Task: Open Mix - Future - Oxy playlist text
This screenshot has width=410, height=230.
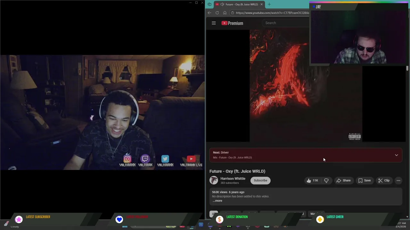Action: 232,157
